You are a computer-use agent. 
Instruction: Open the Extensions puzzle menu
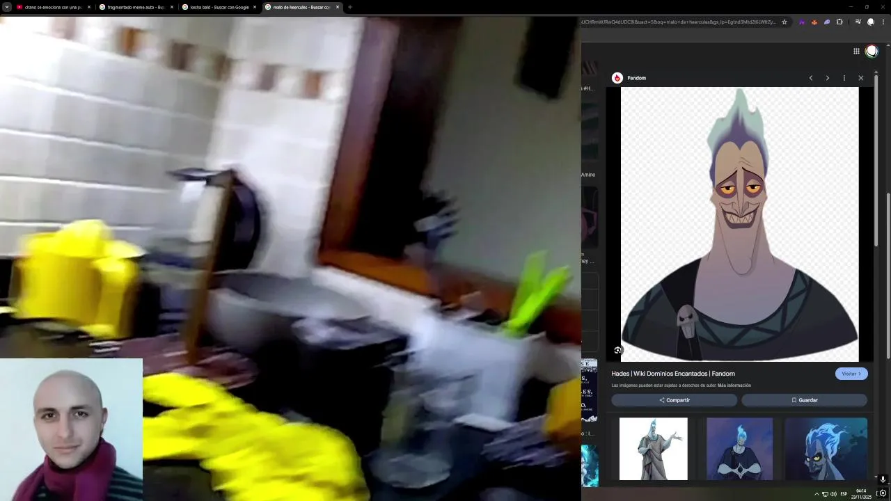tap(839, 22)
